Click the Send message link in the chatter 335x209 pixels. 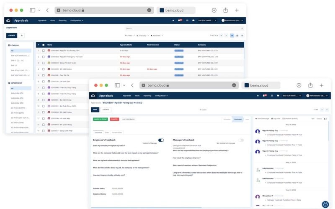263,119
